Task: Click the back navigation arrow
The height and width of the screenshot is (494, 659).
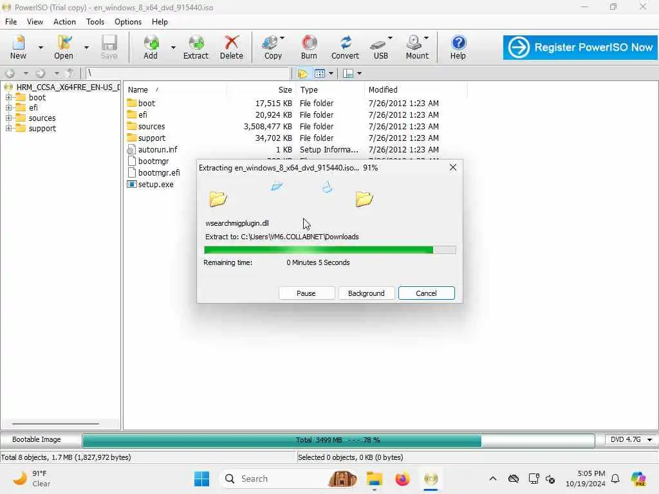Action: pos(10,73)
